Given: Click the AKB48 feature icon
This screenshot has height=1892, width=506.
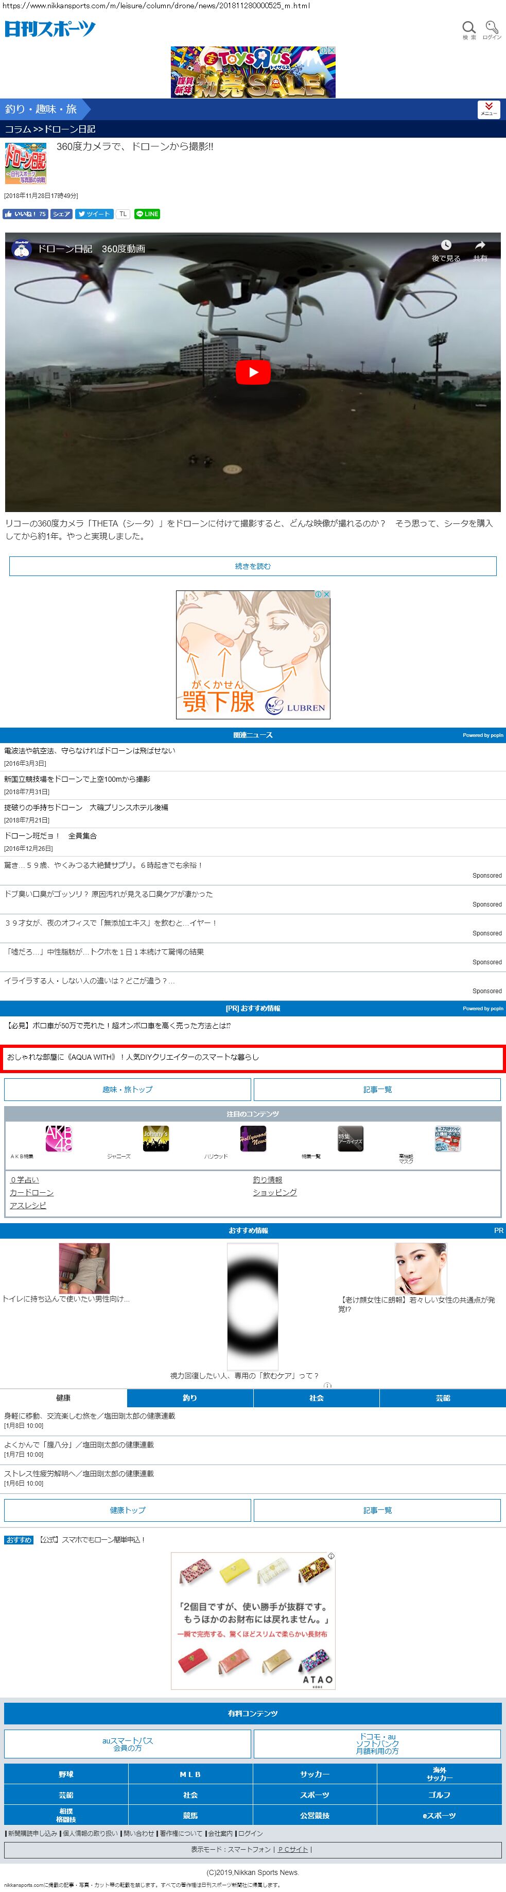Looking at the screenshot, I should [x=58, y=1139].
